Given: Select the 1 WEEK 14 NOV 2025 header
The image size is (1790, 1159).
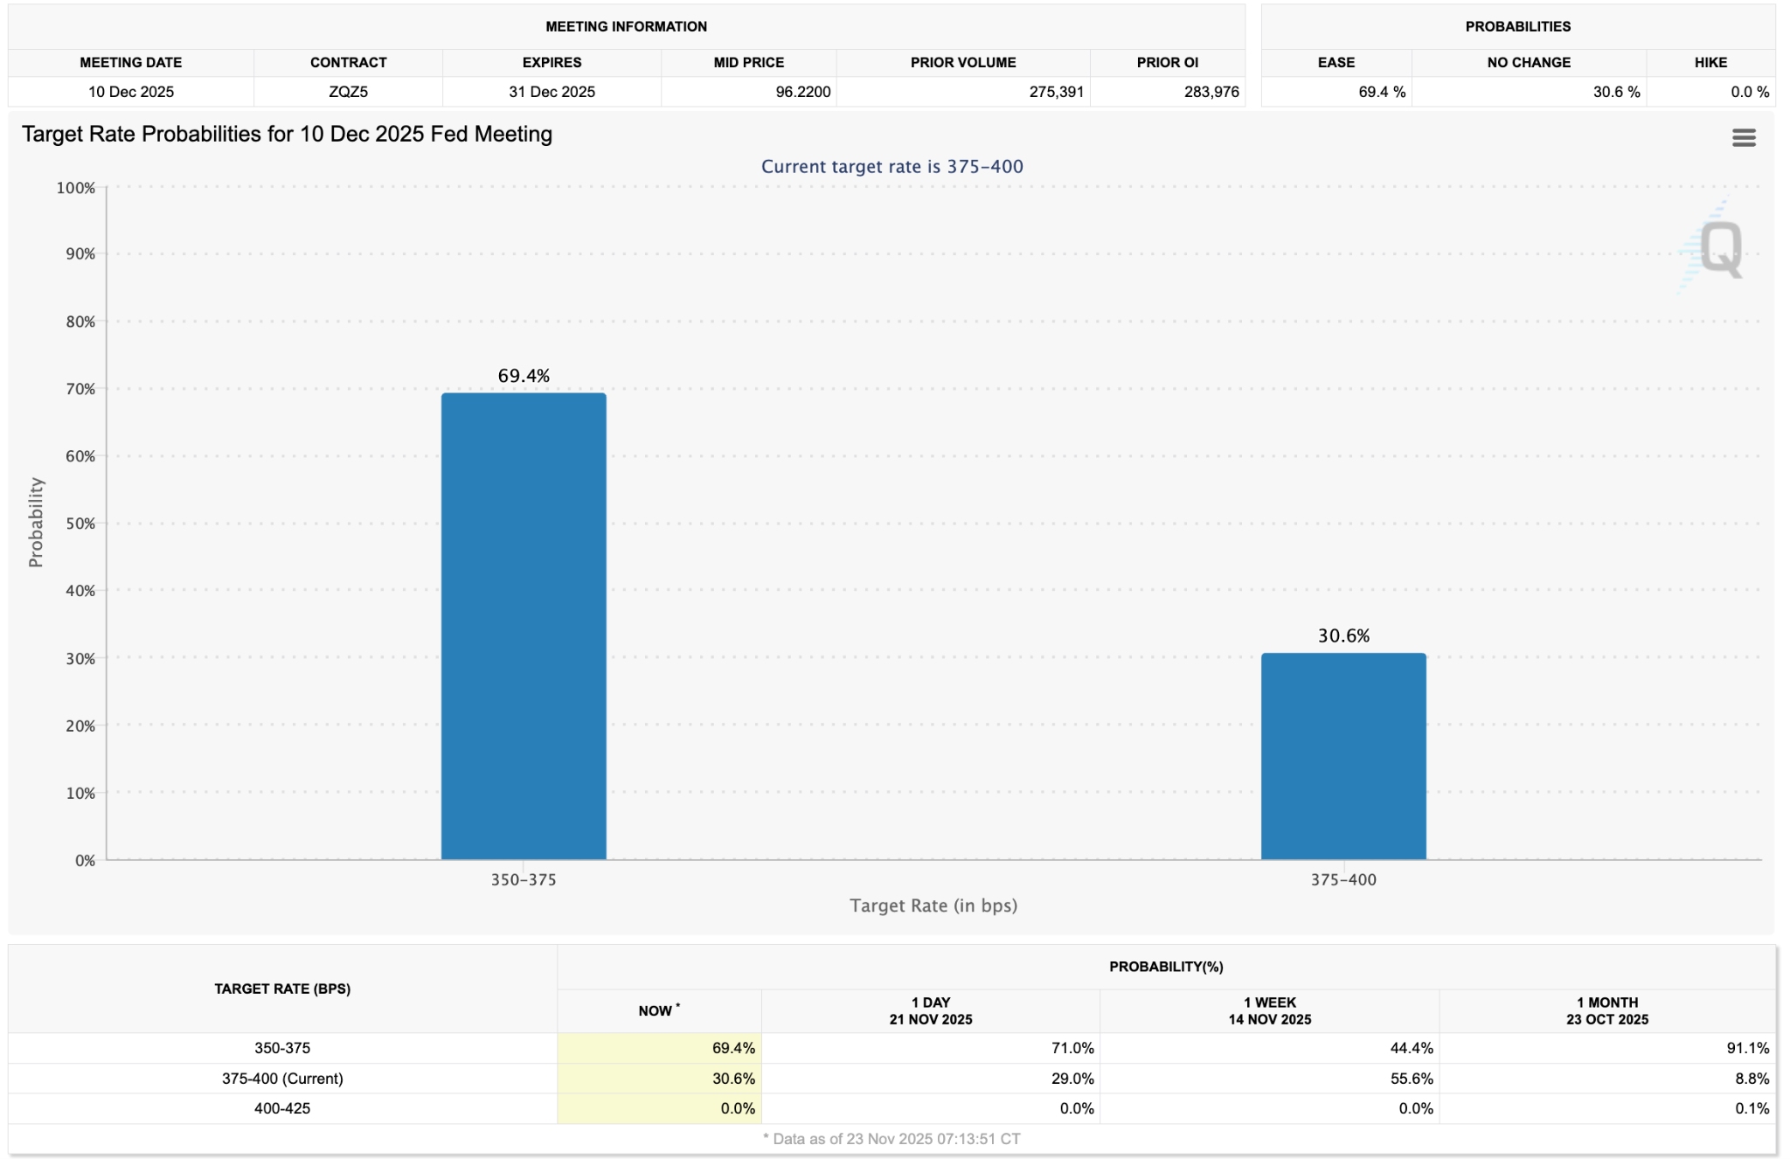Looking at the screenshot, I should tap(1269, 1010).
